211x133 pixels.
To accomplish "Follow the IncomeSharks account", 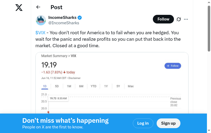I will point(163,19).
